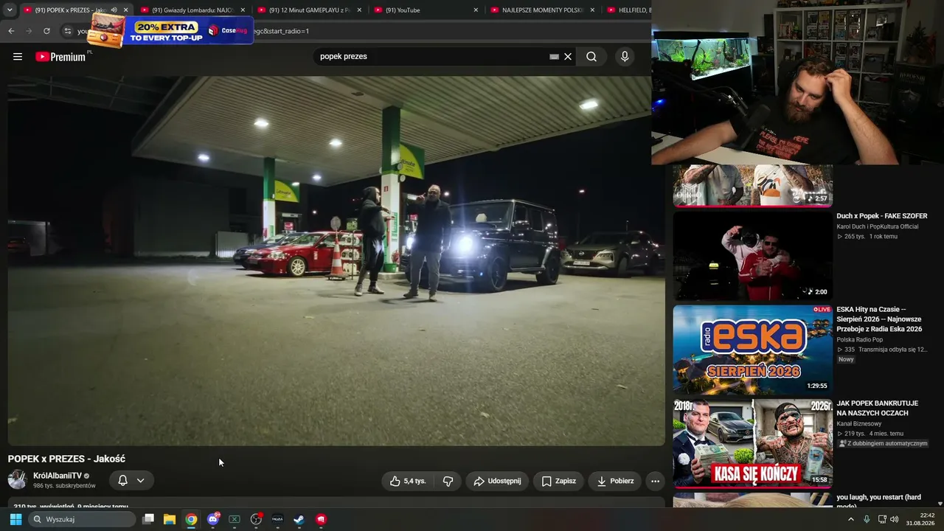This screenshot has width=944, height=531.
Task: Switch to Google Chrome on the taskbar
Action: point(191,519)
